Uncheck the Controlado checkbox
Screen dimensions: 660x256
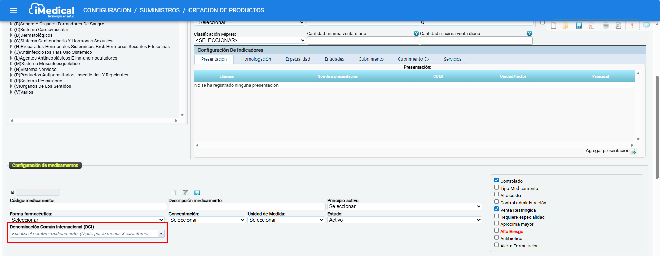pos(496,180)
